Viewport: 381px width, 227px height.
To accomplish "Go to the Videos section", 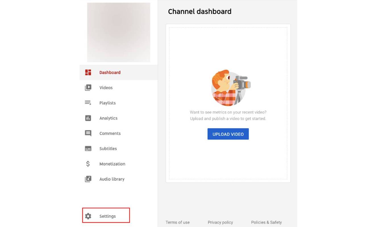I will (x=106, y=88).
